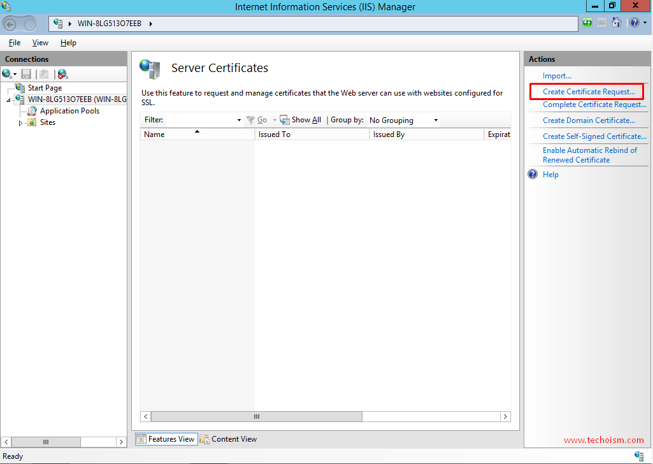The width and height of the screenshot is (653, 464).
Task: Collapse the WIN-8LG513O7EEB server node
Action: [x=8, y=100]
